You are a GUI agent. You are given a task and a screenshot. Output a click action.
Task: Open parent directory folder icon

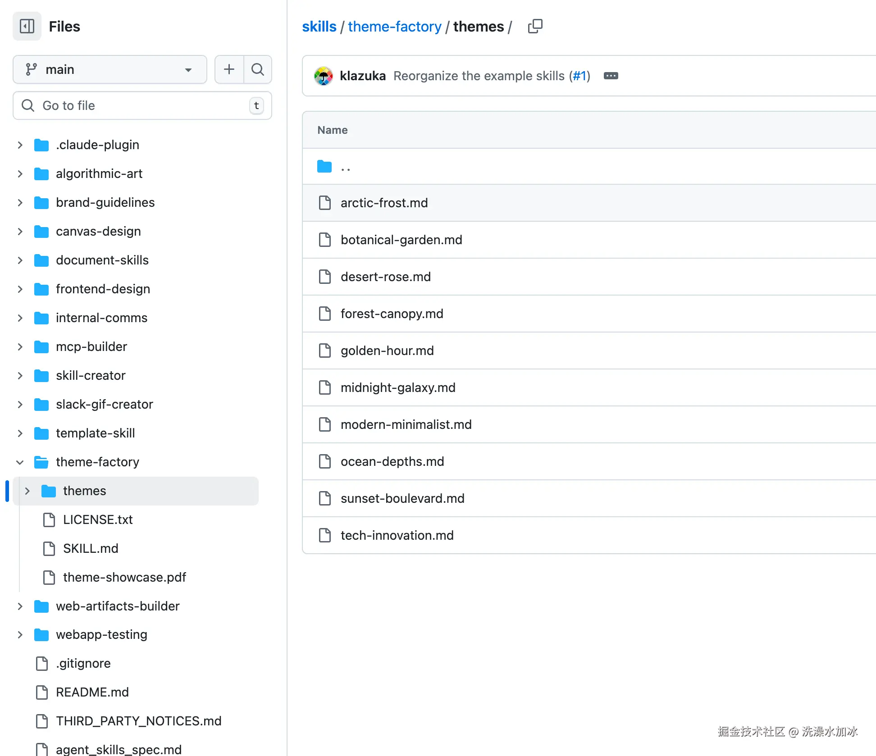click(x=324, y=167)
